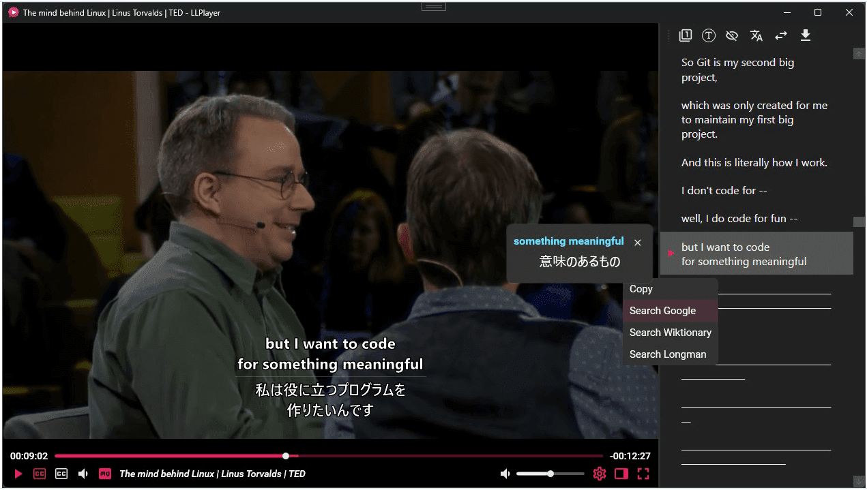Mute audio via speaker beside volume slider
This screenshot has height=490, width=867.
[x=505, y=474]
